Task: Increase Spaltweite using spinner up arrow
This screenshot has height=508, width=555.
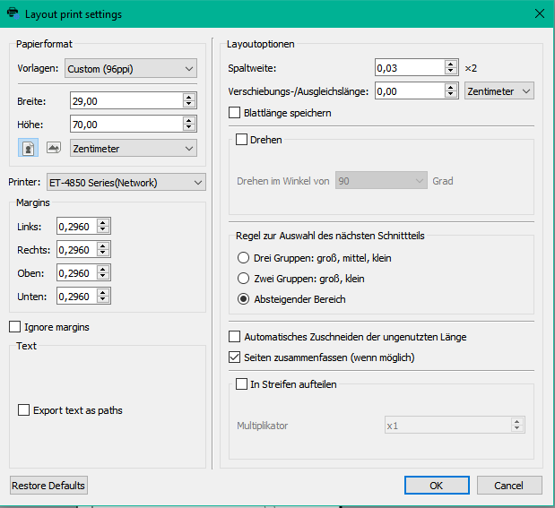Action: (x=451, y=64)
